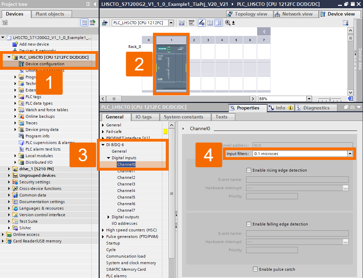This screenshot has height=278, width=363.
Task: Click the project tree table view icon
Action: point(84,22)
